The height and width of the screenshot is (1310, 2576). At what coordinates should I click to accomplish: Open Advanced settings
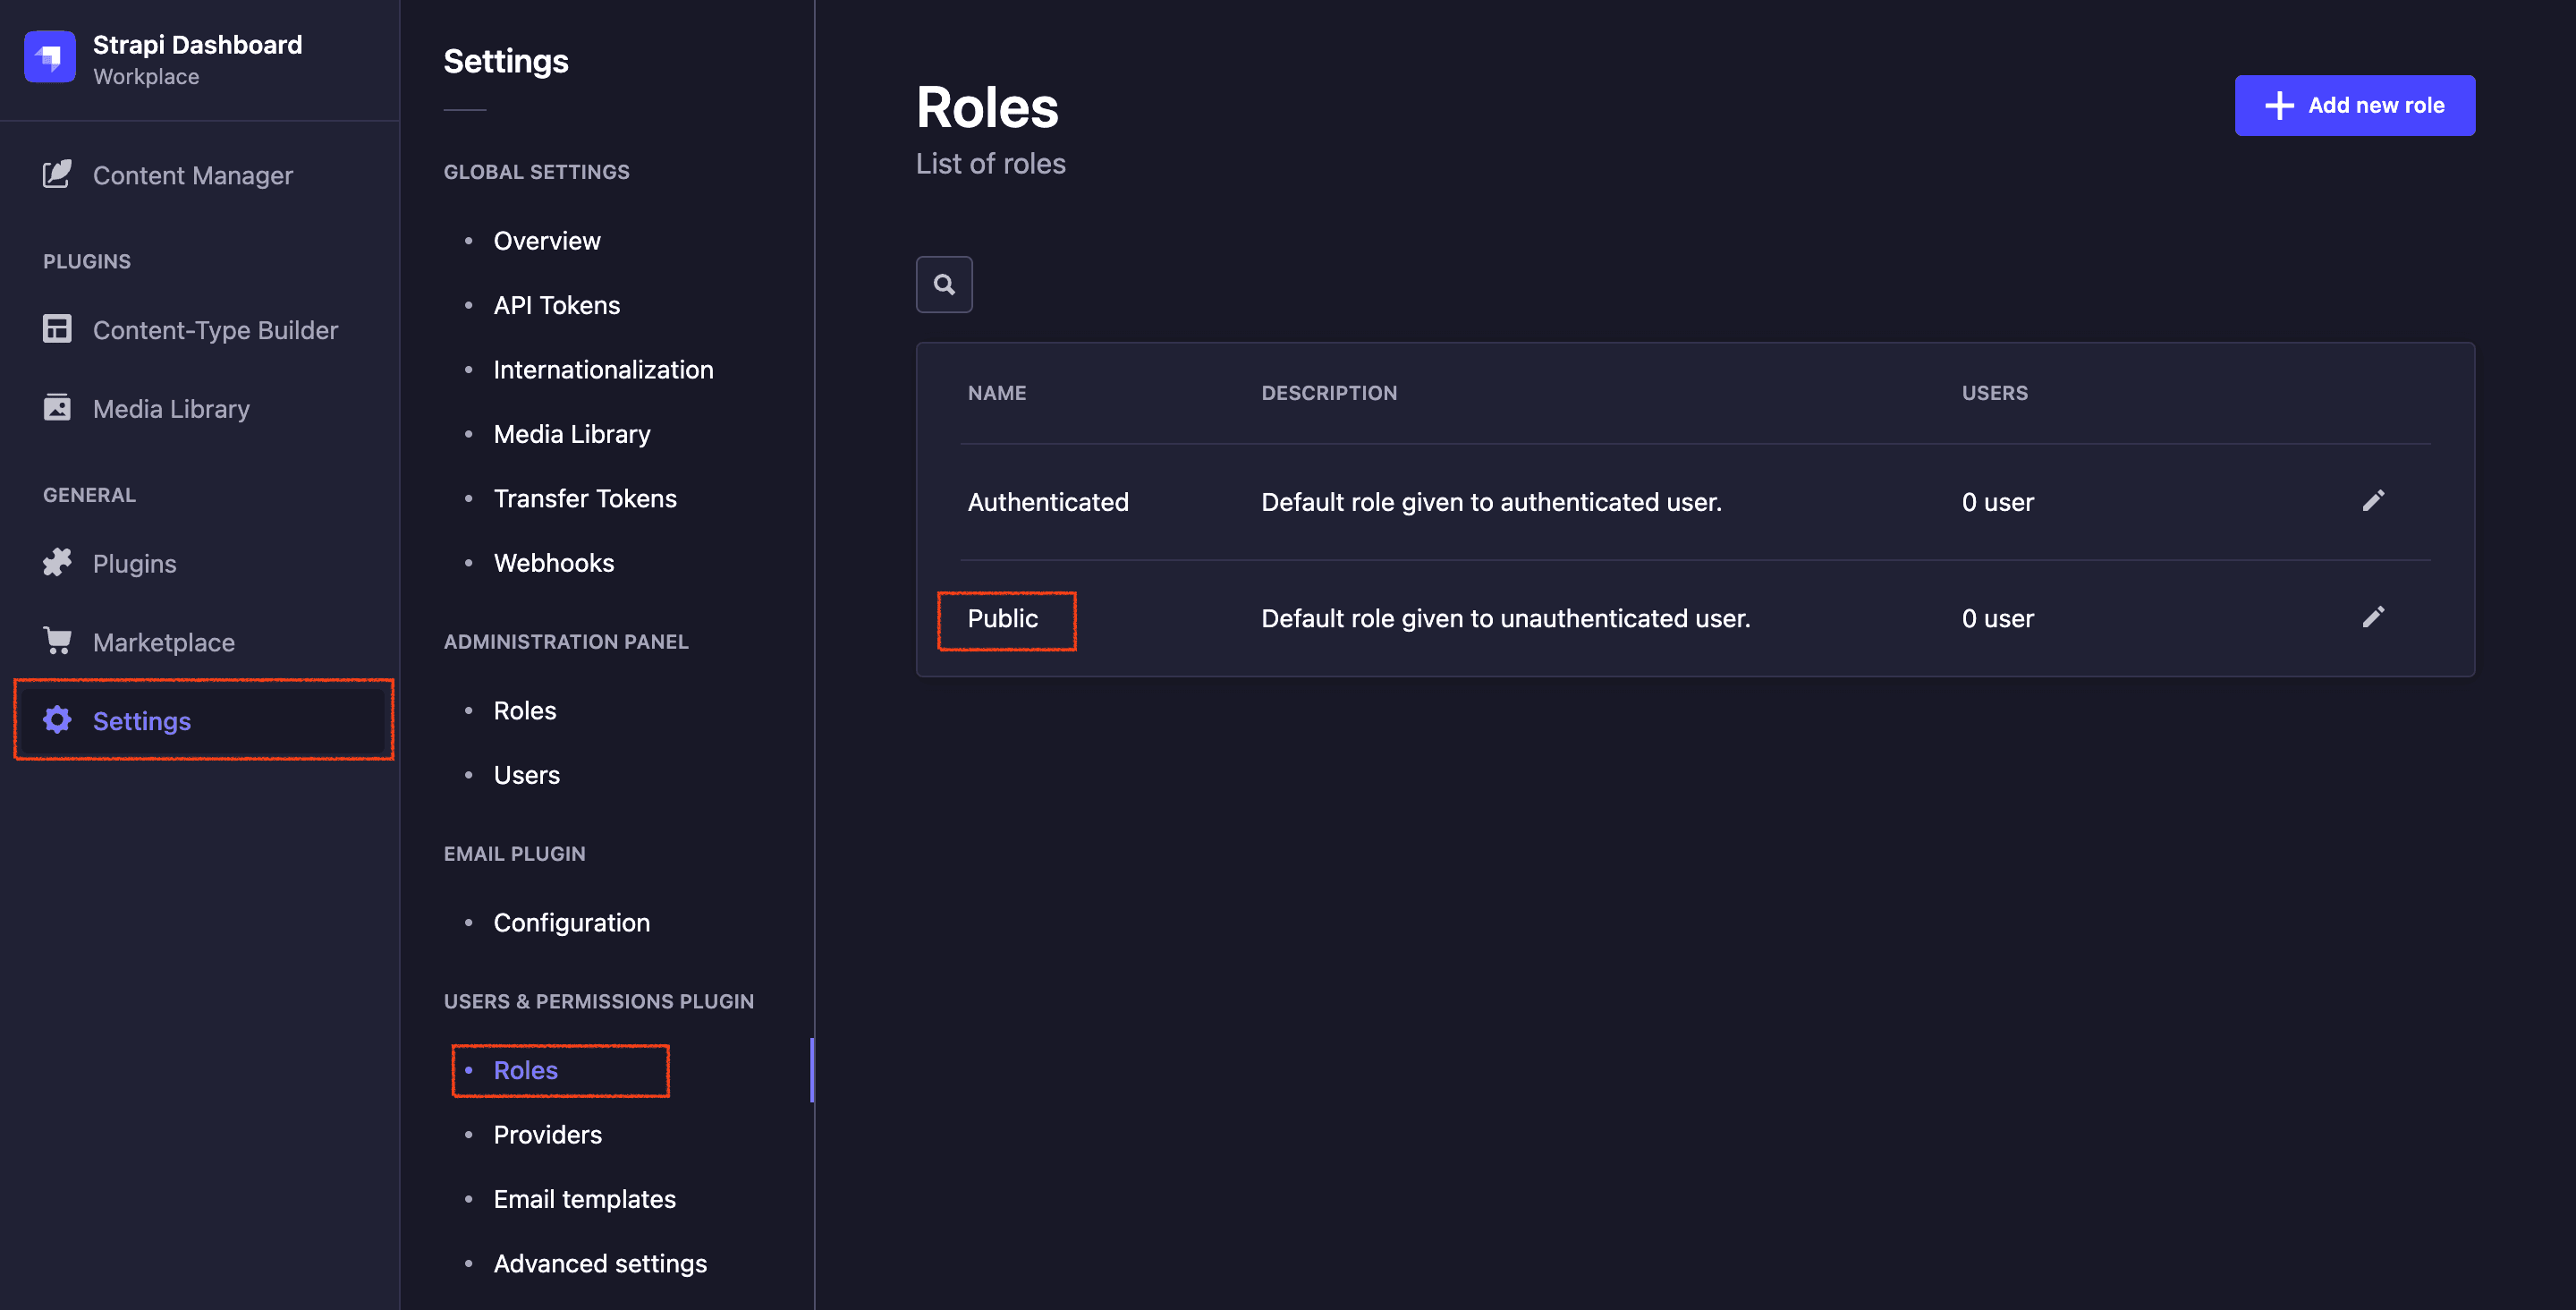(600, 1263)
